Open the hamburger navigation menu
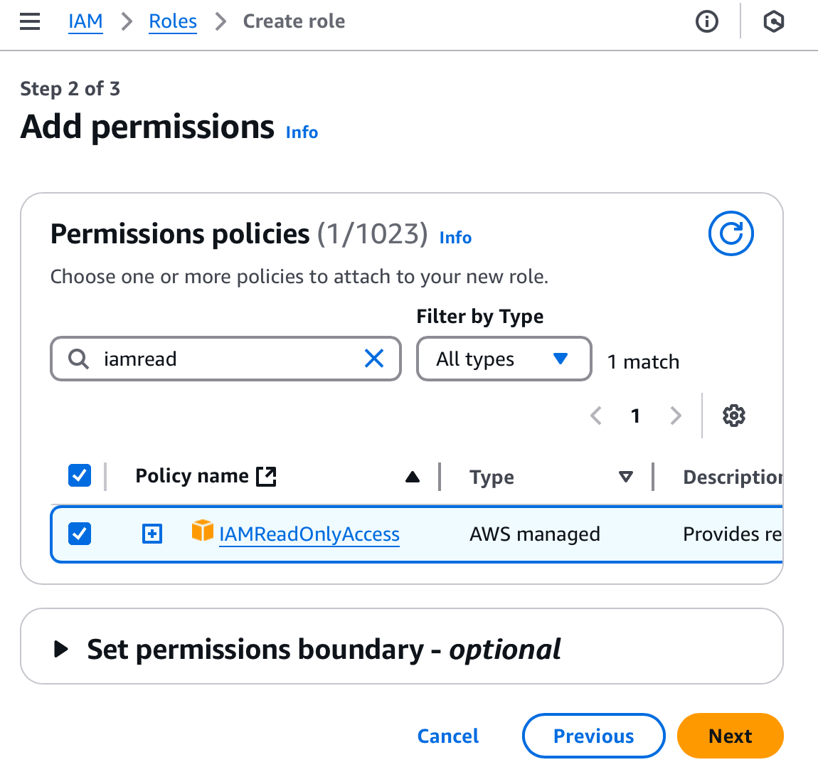 30,22
